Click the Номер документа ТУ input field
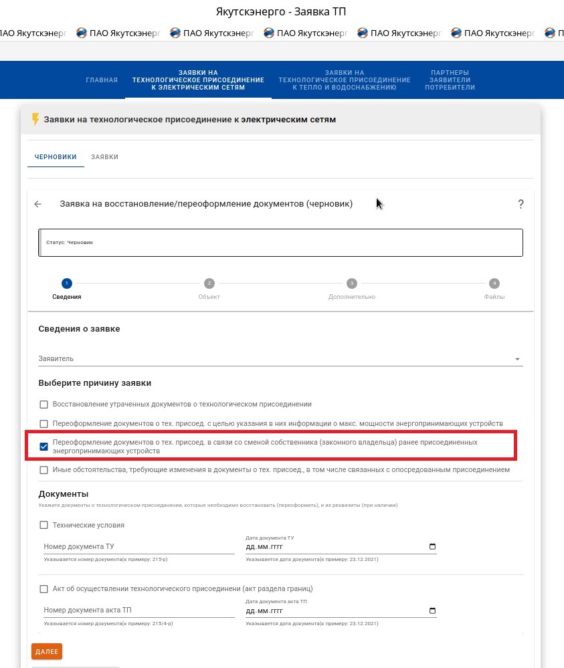Viewport: 564px width, 668px height. click(x=139, y=547)
